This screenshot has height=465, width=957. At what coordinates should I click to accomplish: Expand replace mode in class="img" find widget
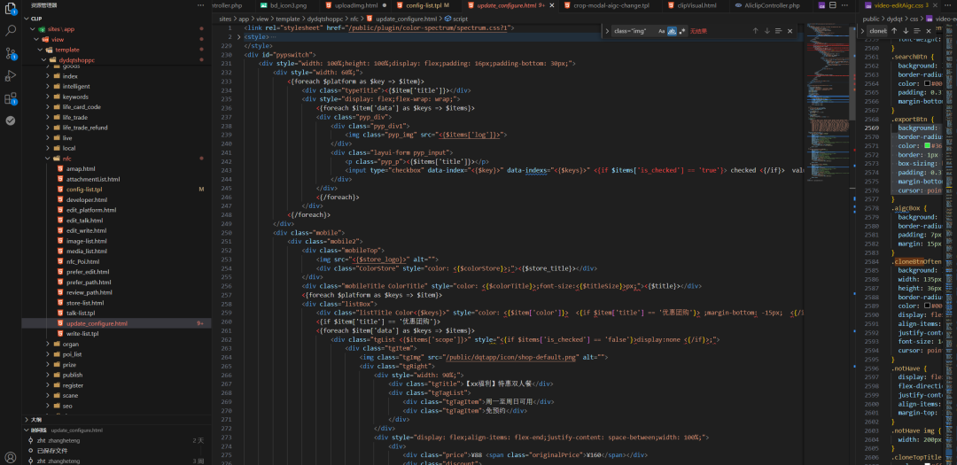pyautogui.click(x=606, y=30)
